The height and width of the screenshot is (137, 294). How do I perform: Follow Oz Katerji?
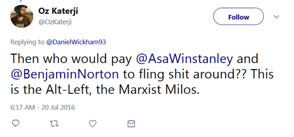(238, 17)
